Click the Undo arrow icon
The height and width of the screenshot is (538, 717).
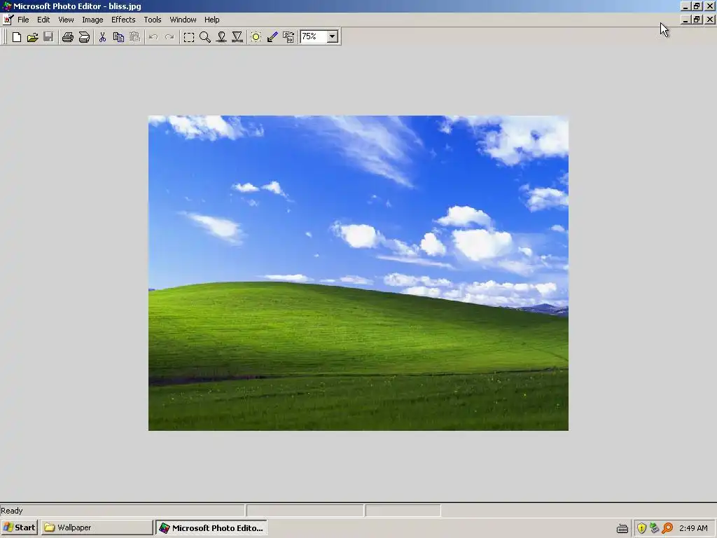(153, 37)
